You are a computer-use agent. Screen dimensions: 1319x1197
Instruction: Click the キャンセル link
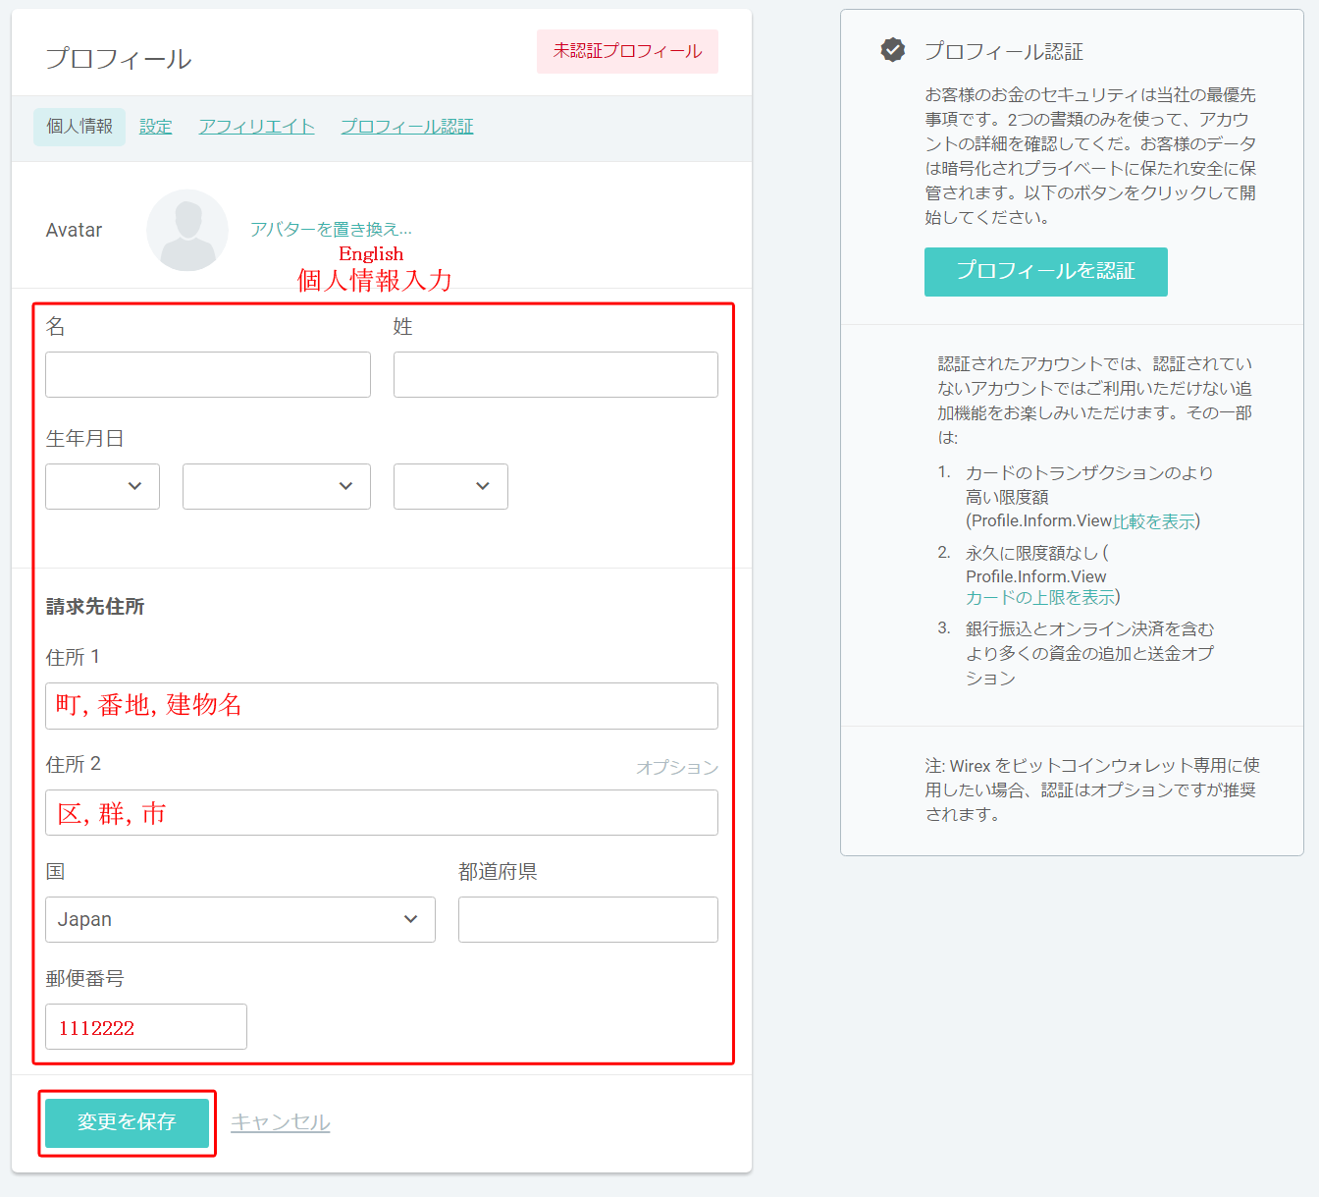(x=280, y=1122)
